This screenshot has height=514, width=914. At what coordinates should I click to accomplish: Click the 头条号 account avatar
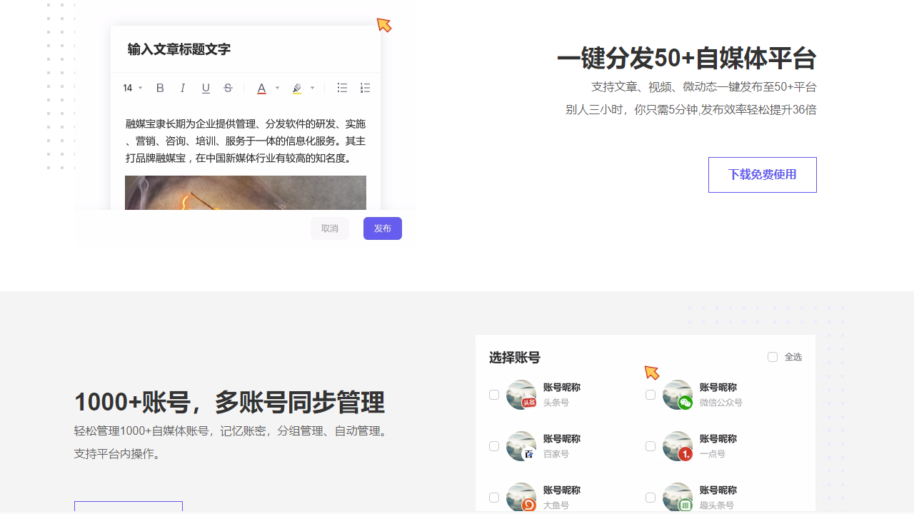pos(521,395)
